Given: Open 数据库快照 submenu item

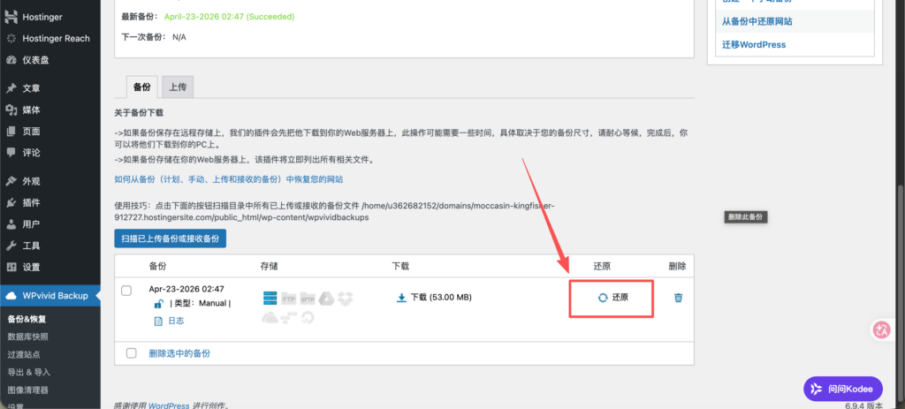Looking at the screenshot, I should tap(28, 337).
